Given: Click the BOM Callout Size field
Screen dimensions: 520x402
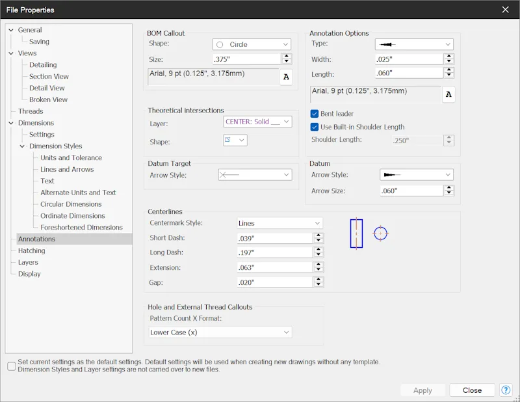Looking at the screenshot, I should tap(246, 59).
